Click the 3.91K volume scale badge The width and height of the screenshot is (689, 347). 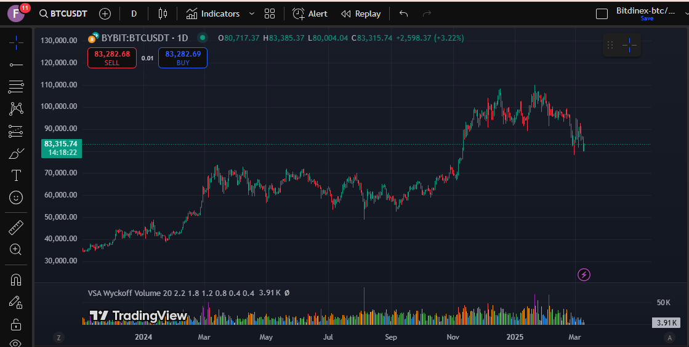coord(666,323)
